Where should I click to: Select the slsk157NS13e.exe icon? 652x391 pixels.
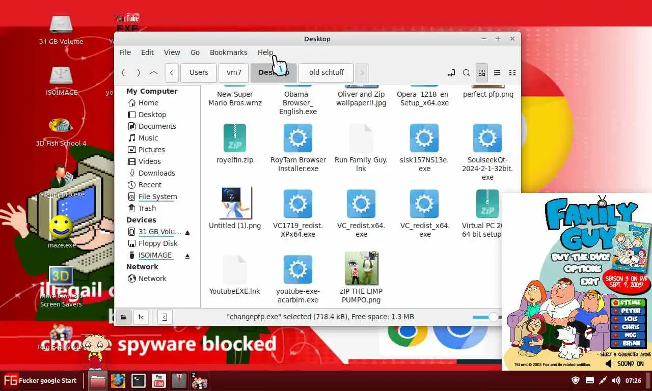click(424, 138)
